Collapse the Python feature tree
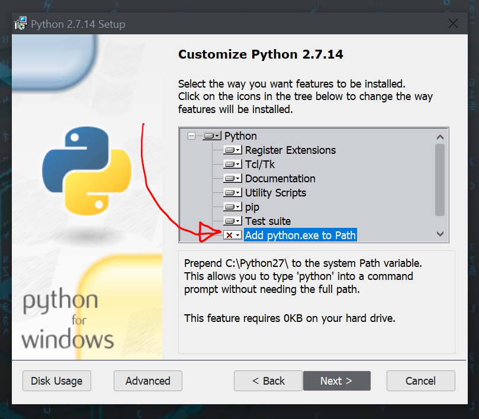The height and width of the screenshot is (419, 479). 191,136
